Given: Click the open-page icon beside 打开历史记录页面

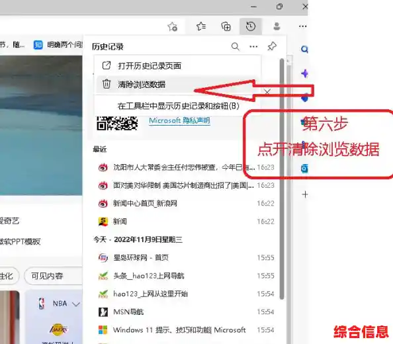Looking at the screenshot, I should point(107,65).
